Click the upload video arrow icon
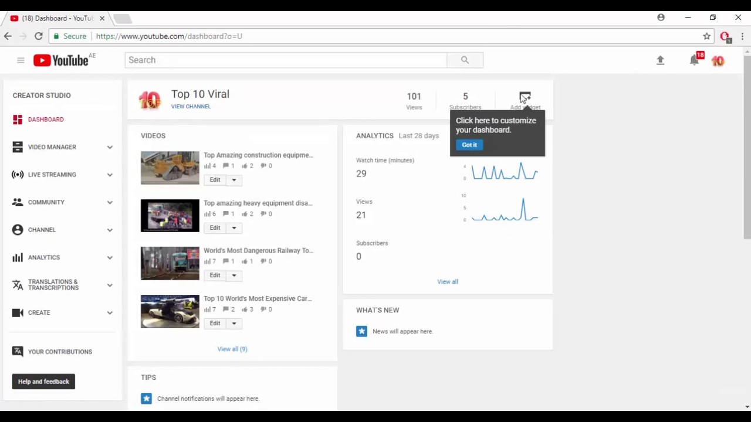 pyautogui.click(x=660, y=60)
